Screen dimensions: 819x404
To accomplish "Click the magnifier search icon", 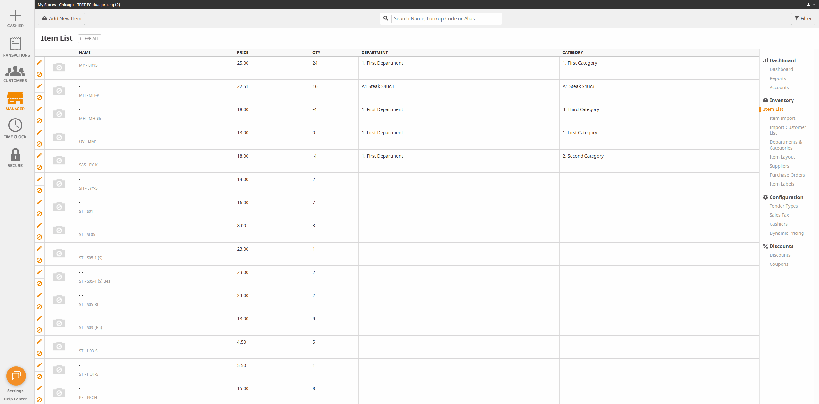I will coord(386,18).
